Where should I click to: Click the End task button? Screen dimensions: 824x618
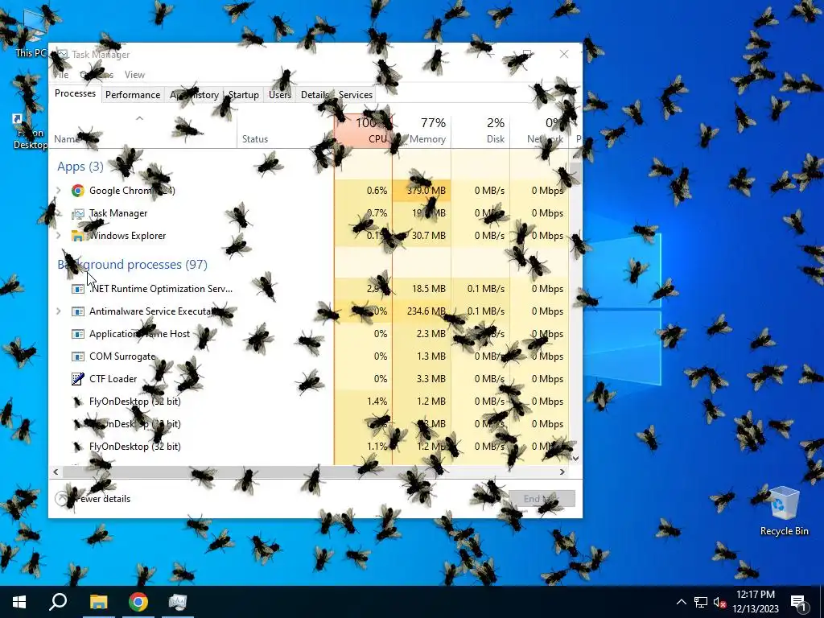click(x=542, y=499)
